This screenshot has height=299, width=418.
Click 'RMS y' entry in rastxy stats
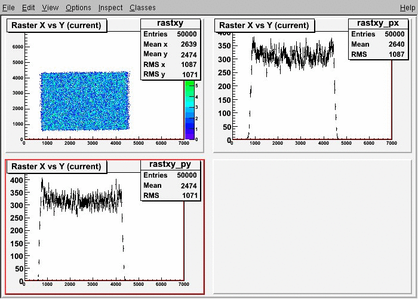click(x=170, y=74)
